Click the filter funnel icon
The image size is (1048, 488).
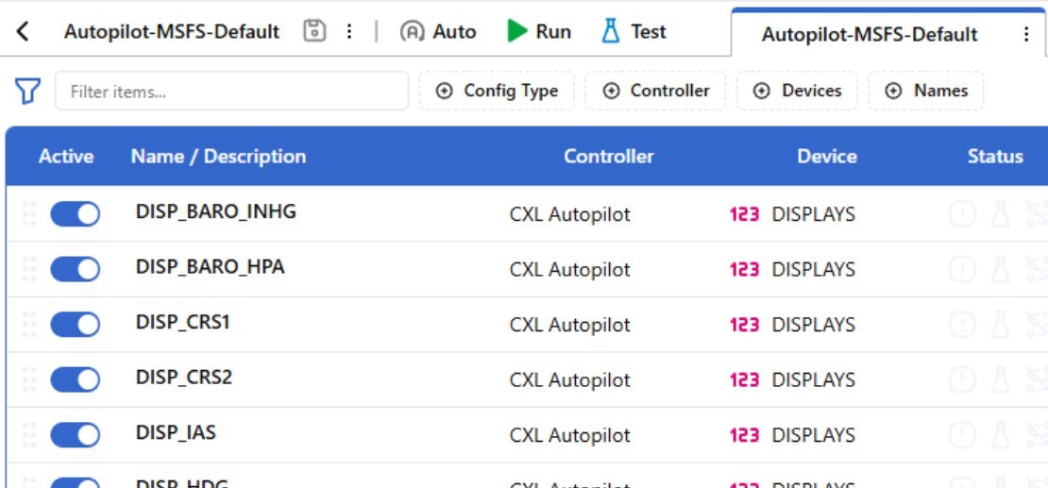pos(27,92)
